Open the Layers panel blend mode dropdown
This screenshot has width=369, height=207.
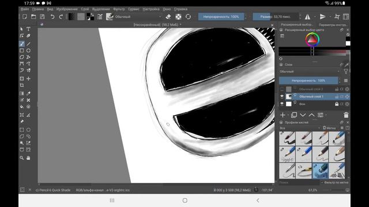(310, 71)
